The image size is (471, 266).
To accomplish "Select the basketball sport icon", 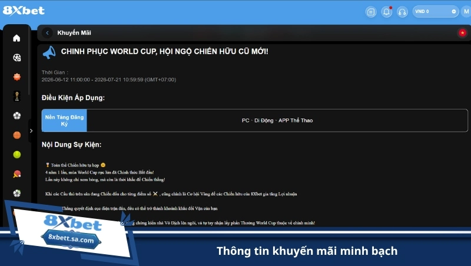I will click(17, 135).
